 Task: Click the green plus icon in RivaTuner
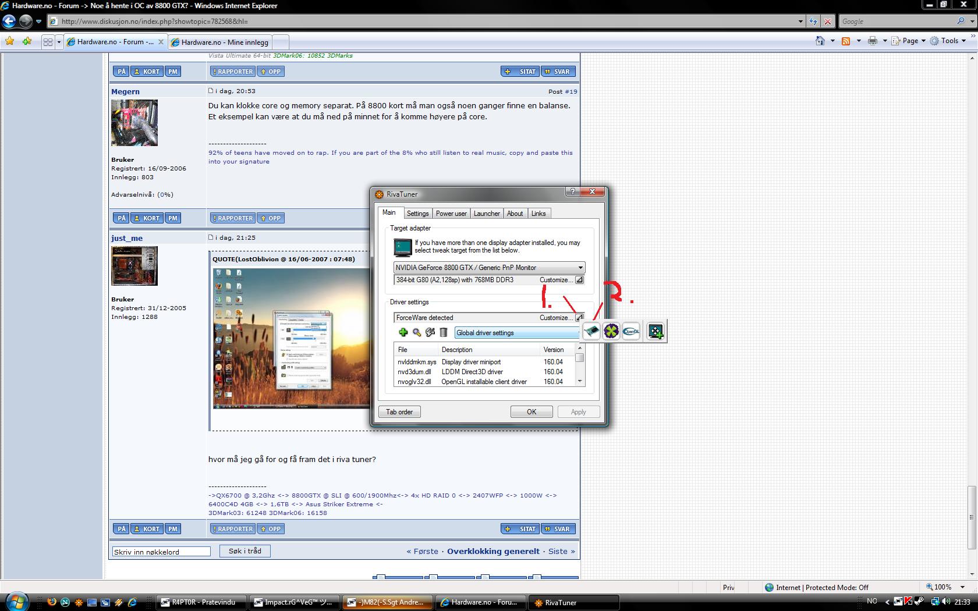403,332
